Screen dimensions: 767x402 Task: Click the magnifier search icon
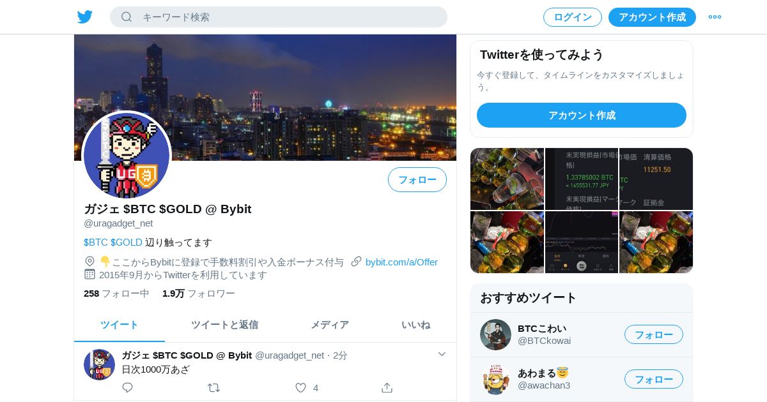point(127,17)
